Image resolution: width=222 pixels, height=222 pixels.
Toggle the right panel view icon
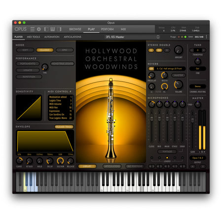point(59,29)
